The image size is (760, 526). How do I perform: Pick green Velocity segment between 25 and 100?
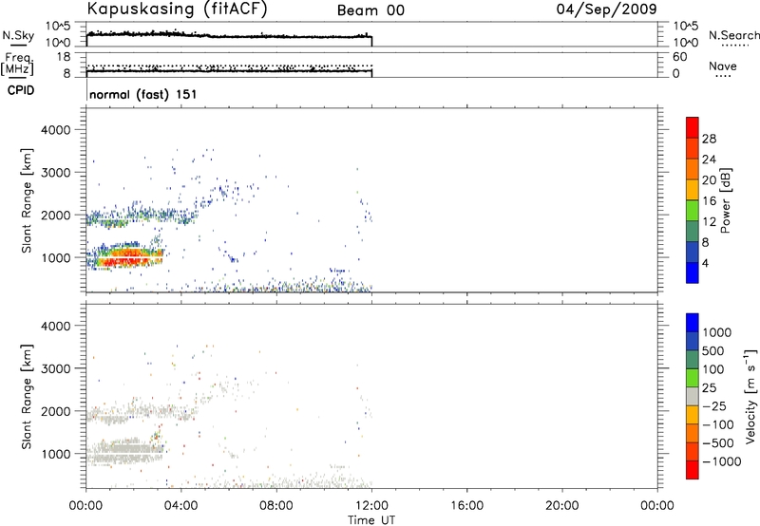pyautogui.click(x=693, y=378)
